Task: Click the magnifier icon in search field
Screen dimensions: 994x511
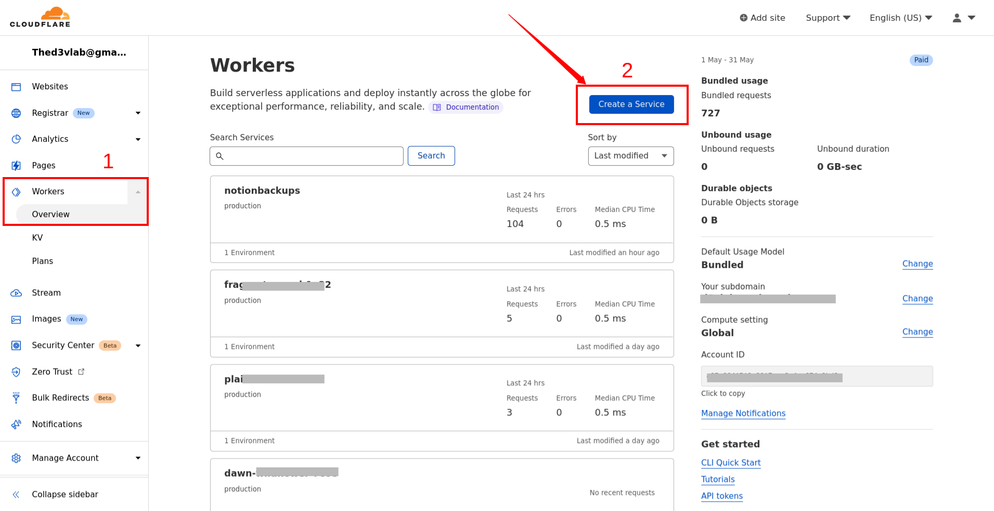Action: (220, 156)
